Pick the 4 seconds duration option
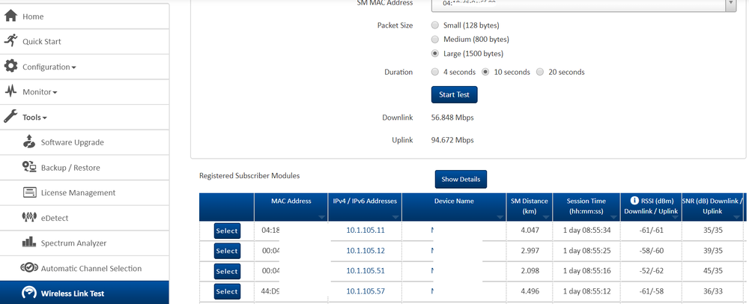This screenshot has width=749, height=304. pos(435,73)
